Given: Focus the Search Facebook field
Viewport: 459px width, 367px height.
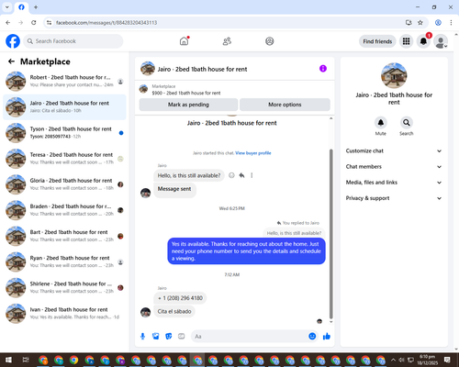Looking at the screenshot, I should (x=73, y=41).
